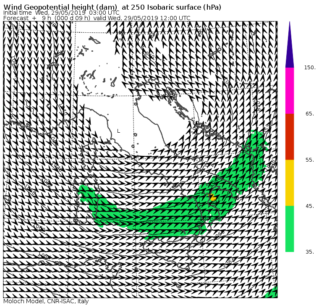Click the purple triangle atop the legend
The height and width of the screenshot is (307, 319).
(290, 45)
